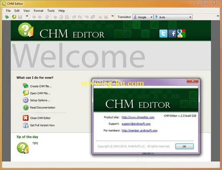Click the TIPS text

35,143
